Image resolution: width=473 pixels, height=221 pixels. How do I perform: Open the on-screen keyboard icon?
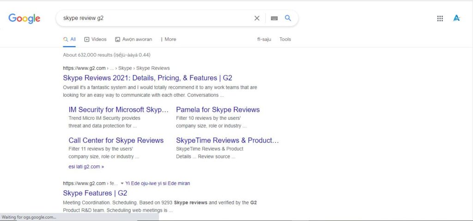[x=274, y=18]
